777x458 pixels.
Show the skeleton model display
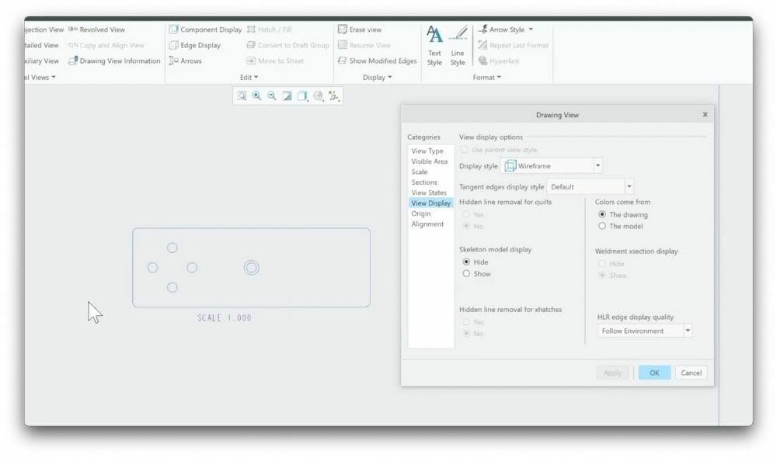click(465, 274)
